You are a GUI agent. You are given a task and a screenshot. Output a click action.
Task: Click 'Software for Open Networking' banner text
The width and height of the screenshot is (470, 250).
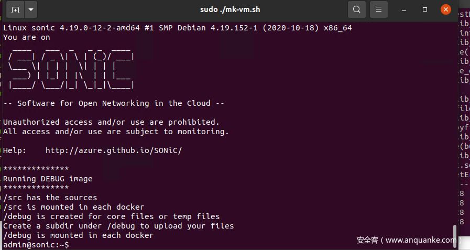(114, 103)
